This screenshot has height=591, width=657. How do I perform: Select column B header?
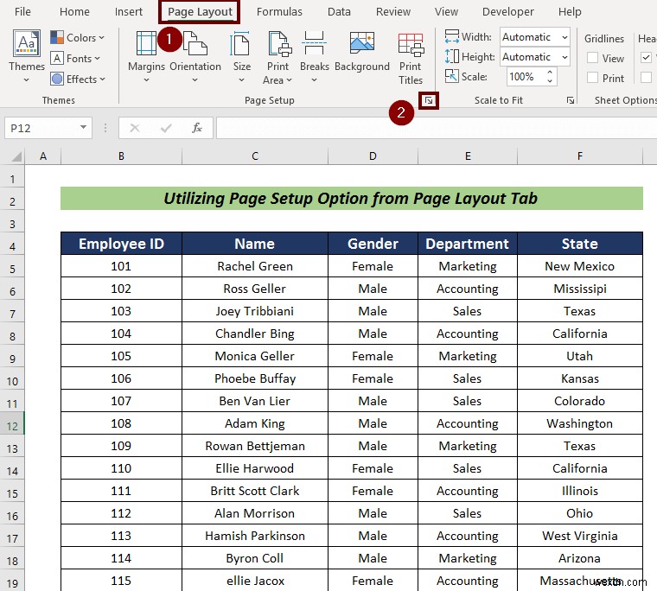tap(121, 156)
